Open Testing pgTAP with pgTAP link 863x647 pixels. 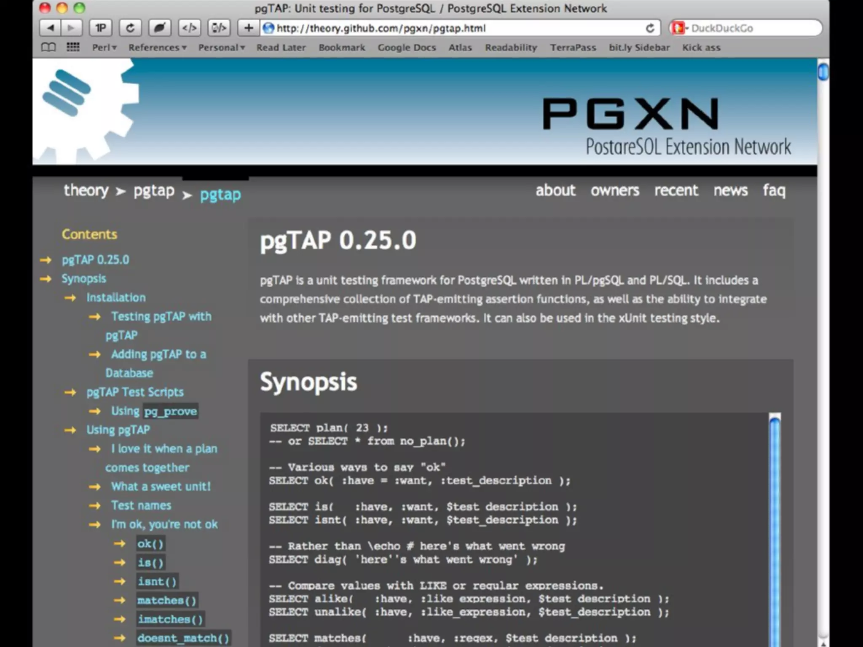[158, 326]
